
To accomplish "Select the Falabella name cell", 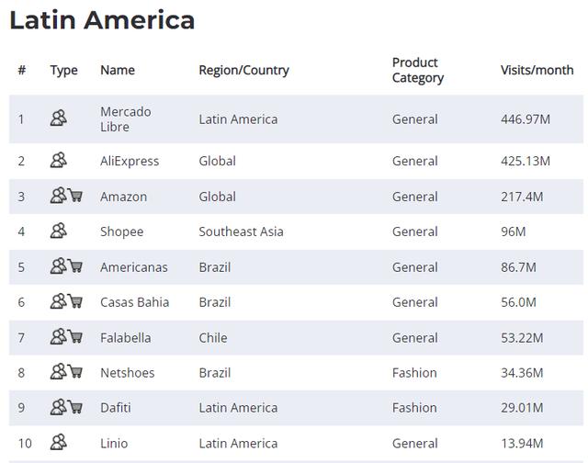I will tap(125, 337).
